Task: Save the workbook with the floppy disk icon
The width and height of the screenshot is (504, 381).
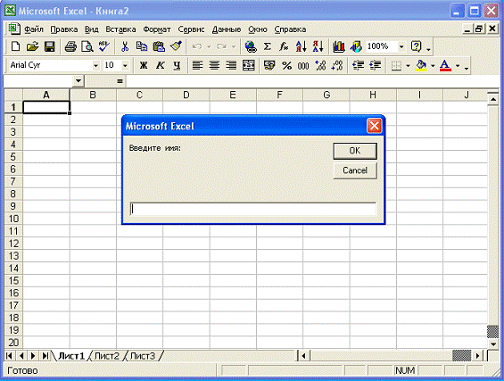Action: pos(49,46)
